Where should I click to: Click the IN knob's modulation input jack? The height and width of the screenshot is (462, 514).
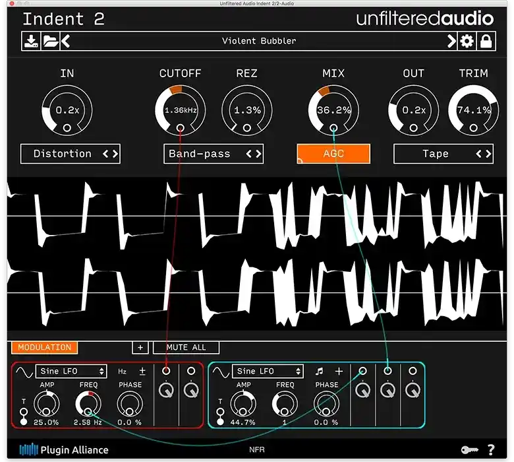tap(67, 128)
